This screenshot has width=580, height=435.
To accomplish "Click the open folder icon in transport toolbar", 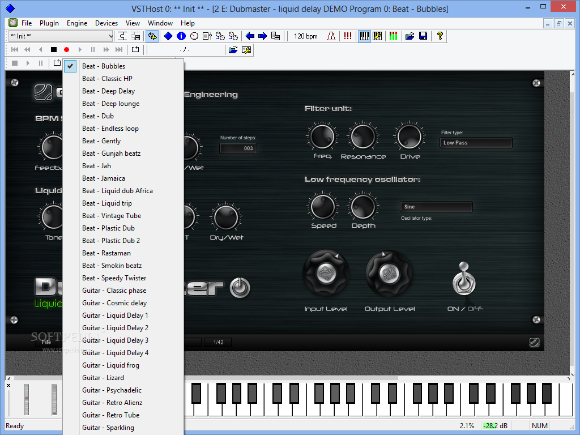I will (x=233, y=50).
